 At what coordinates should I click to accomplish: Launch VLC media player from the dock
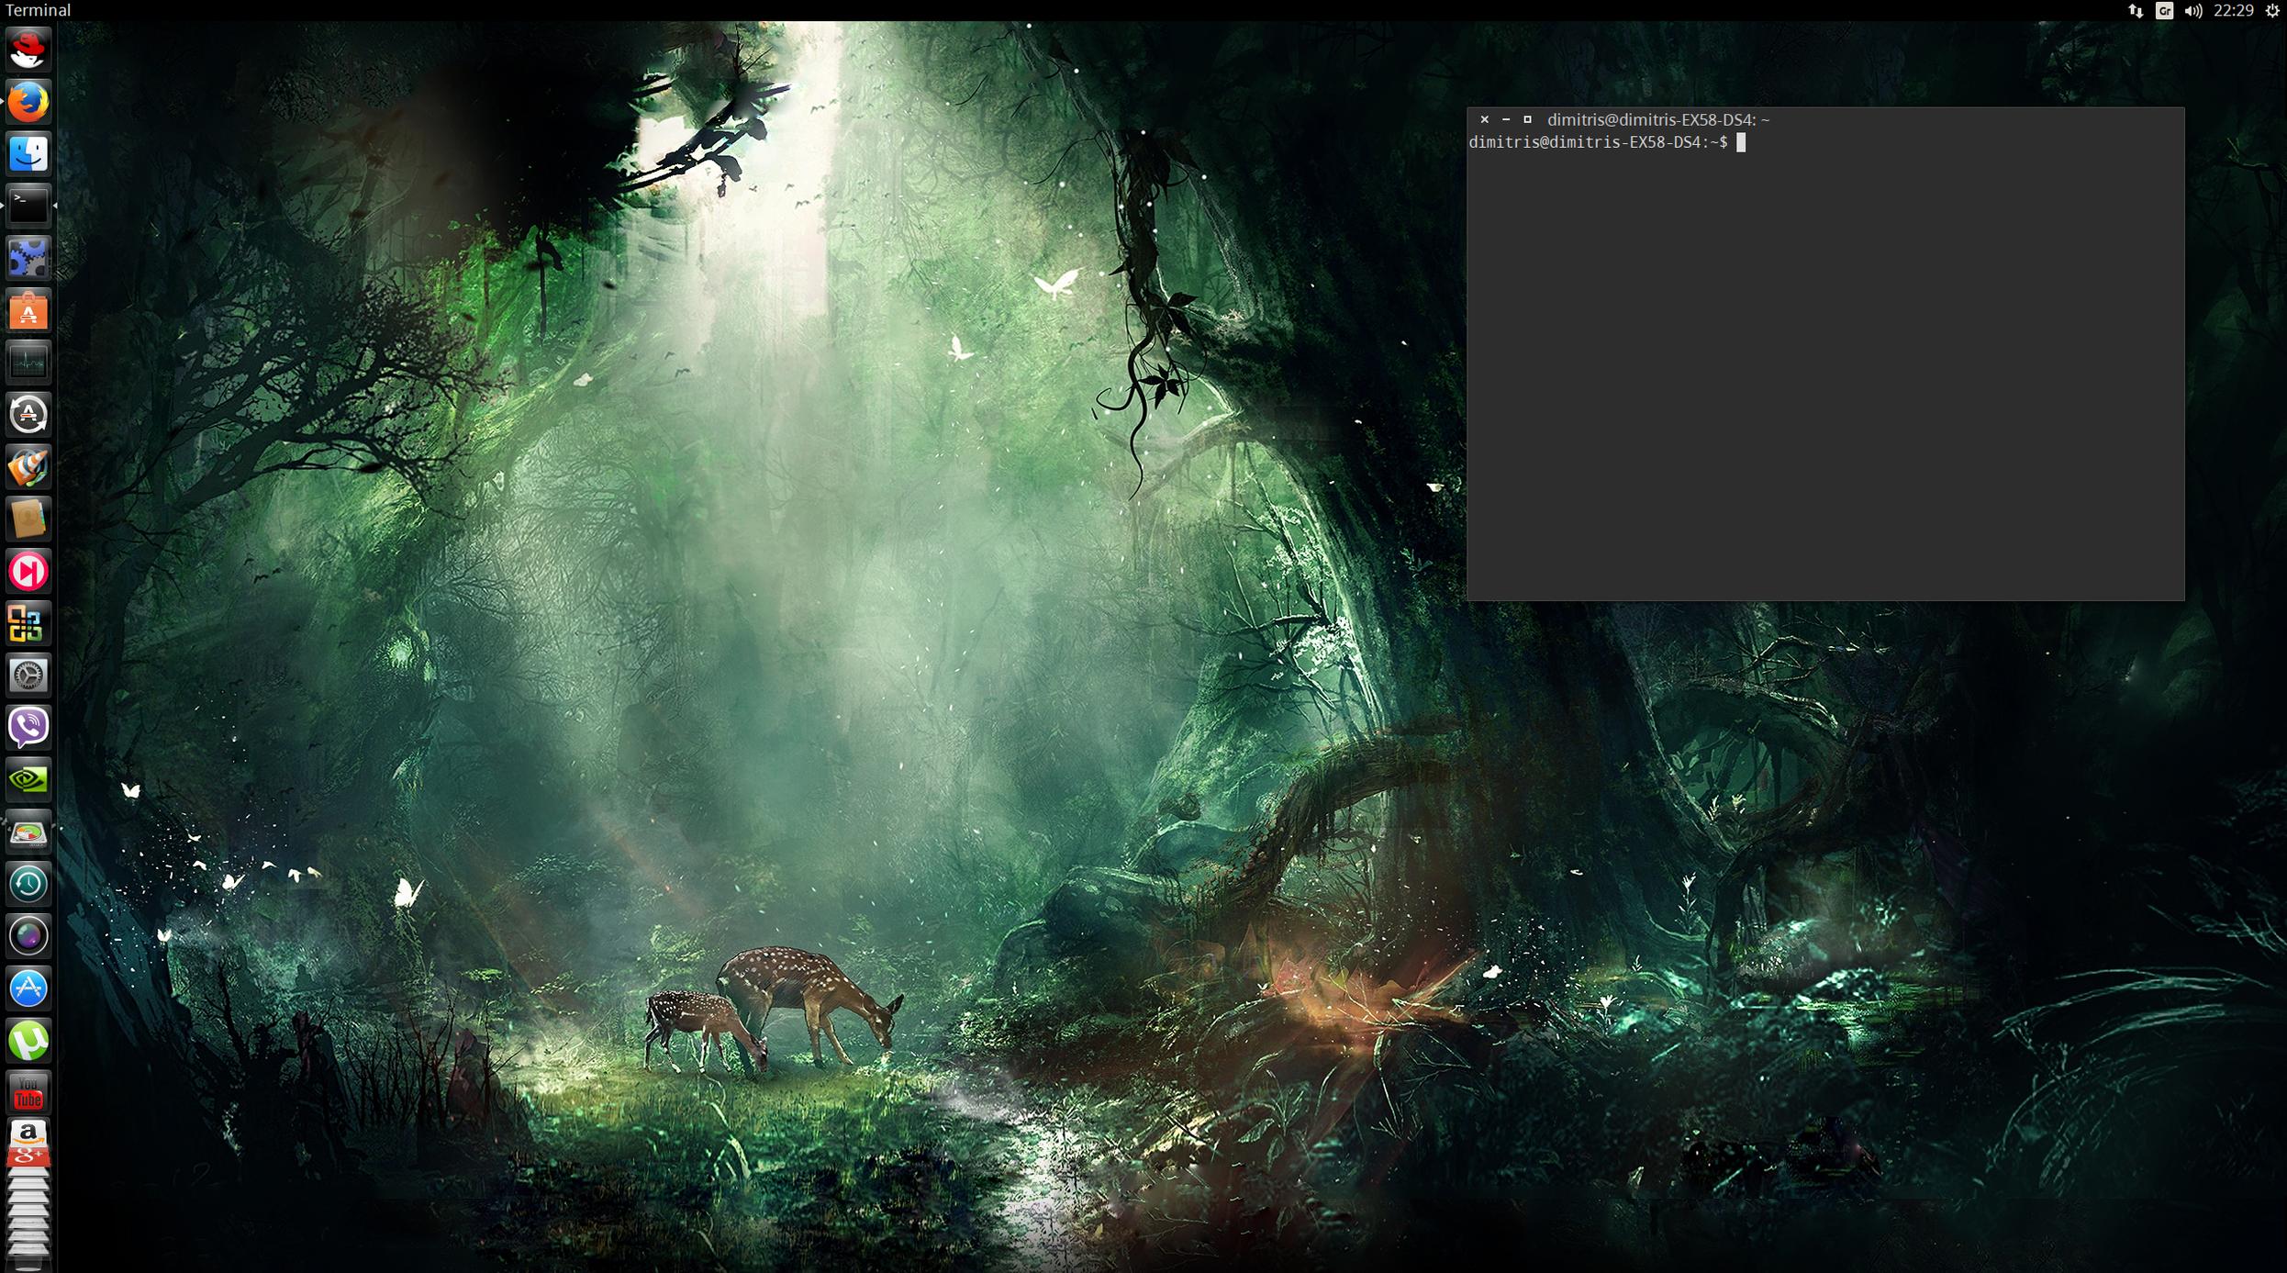(28, 467)
